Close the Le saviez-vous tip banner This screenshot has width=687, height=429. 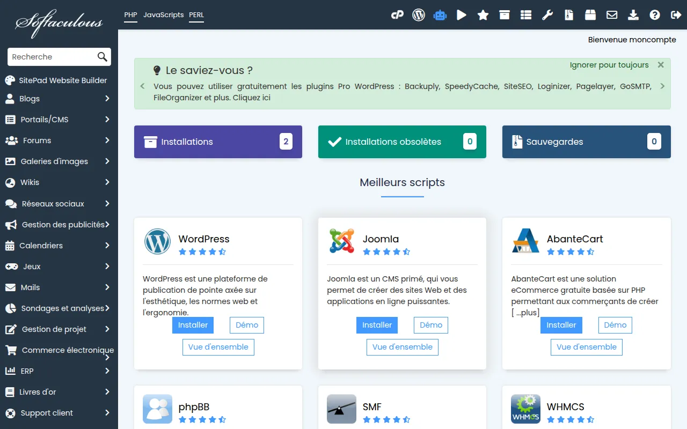tap(661, 65)
